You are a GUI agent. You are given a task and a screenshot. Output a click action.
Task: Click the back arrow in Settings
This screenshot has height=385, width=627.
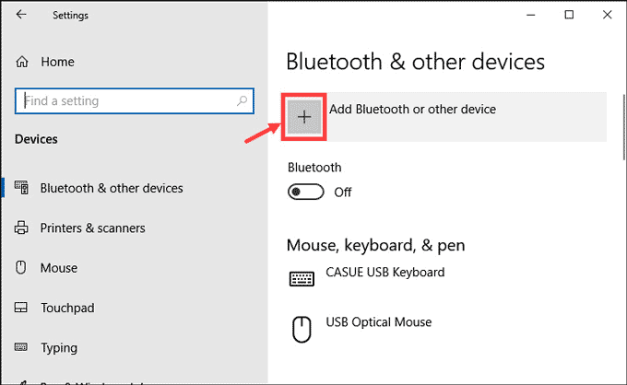tap(21, 15)
